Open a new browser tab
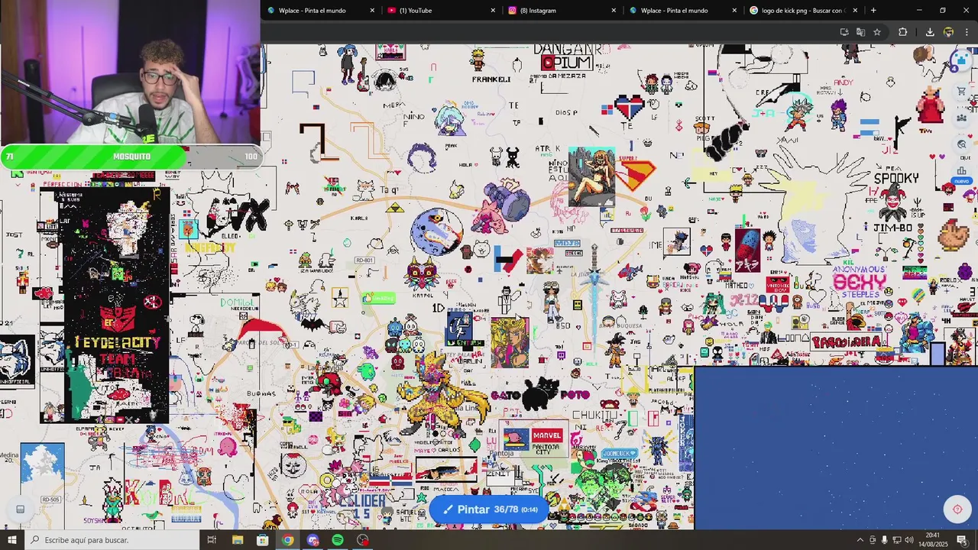978x550 pixels. click(x=873, y=10)
